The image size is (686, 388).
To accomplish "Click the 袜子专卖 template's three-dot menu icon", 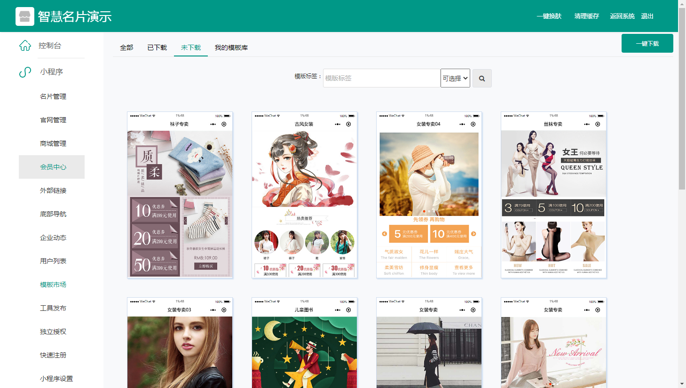I will 213,124.
